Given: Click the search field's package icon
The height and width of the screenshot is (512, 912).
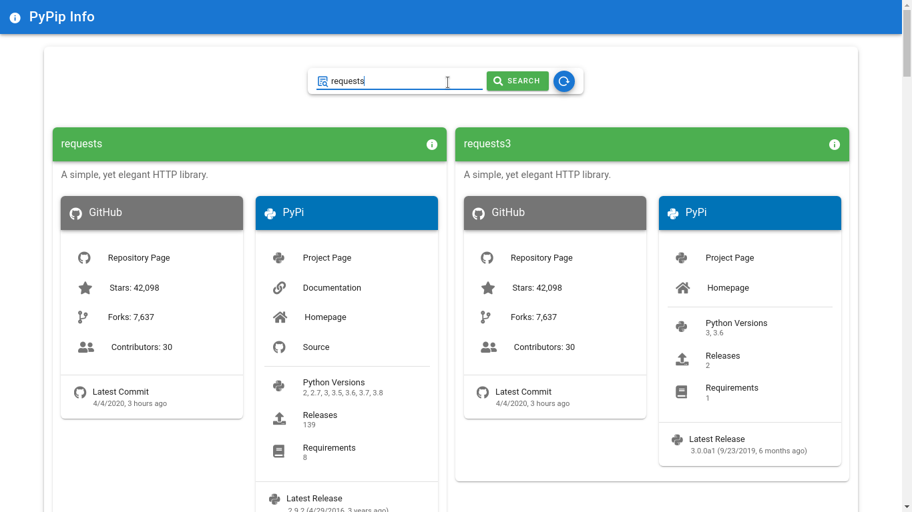Looking at the screenshot, I should click(322, 81).
